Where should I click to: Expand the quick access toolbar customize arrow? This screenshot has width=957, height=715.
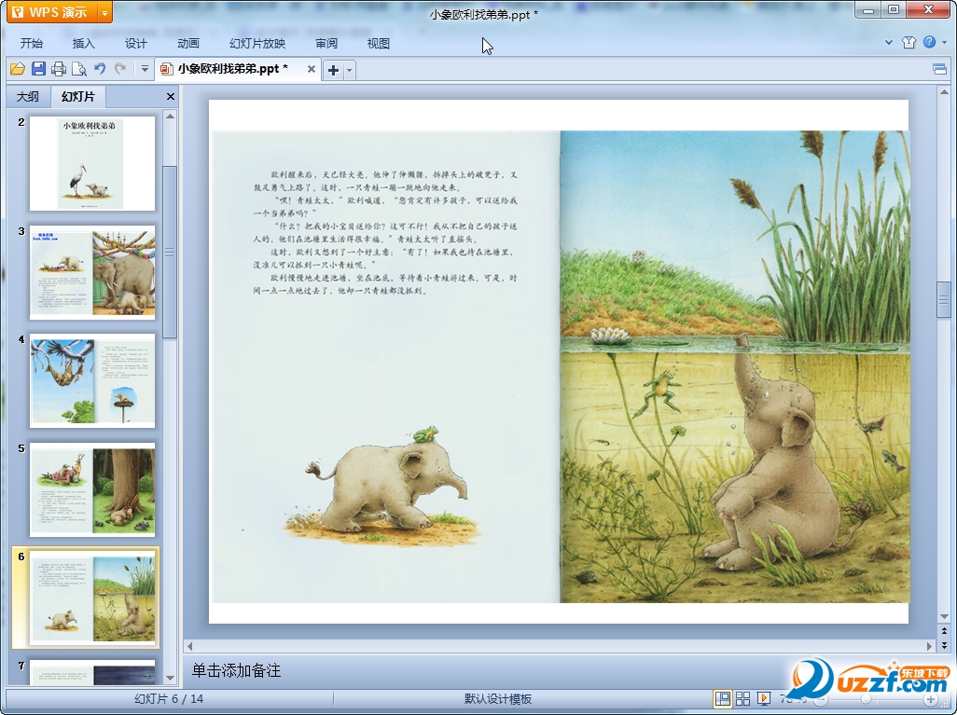tap(145, 69)
